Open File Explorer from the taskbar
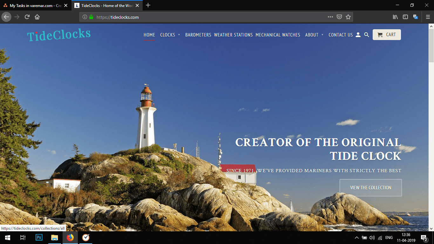Viewport: 434px width, 244px height. [x=55, y=238]
